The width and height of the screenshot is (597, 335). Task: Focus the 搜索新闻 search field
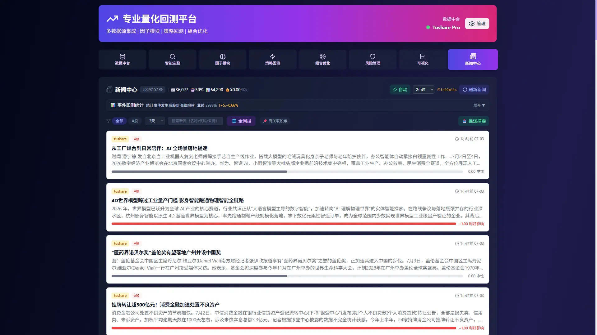click(x=196, y=121)
